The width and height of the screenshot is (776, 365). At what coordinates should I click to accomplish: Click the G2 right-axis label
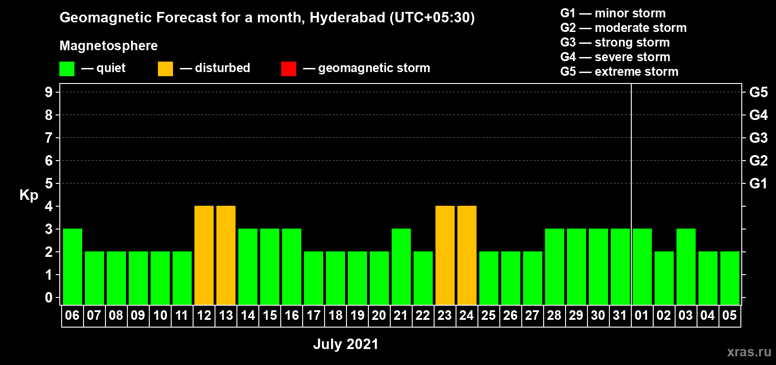[759, 161]
